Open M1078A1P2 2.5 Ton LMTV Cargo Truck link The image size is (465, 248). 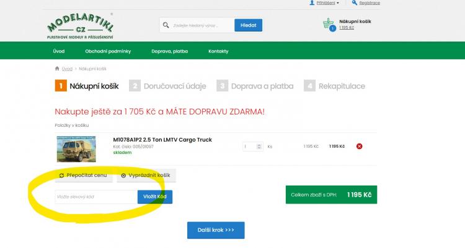[162, 140]
